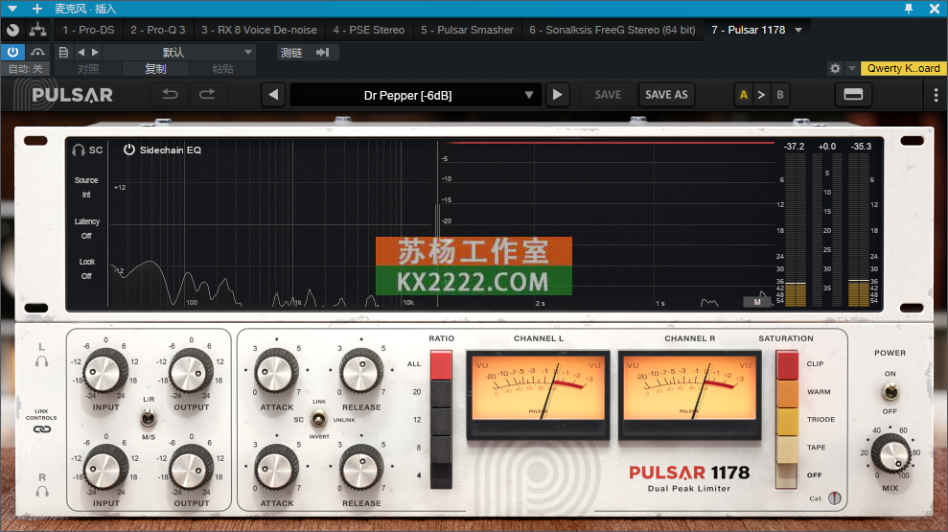
Task: Open the window menu triangle at top-left
Action: (x=12, y=9)
